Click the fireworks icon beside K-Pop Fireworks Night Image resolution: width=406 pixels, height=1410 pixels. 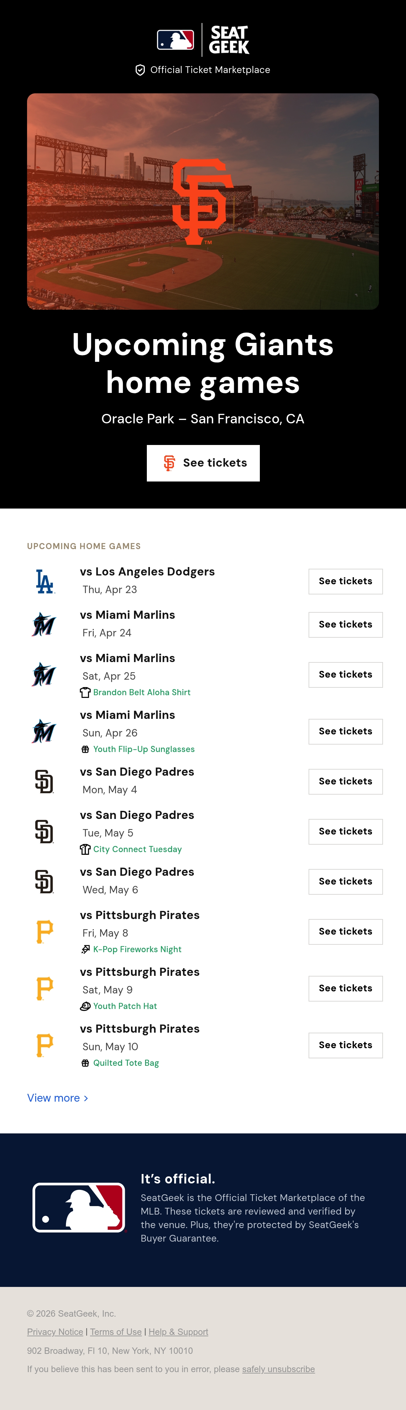pyautogui.click(x=85, y=949)
